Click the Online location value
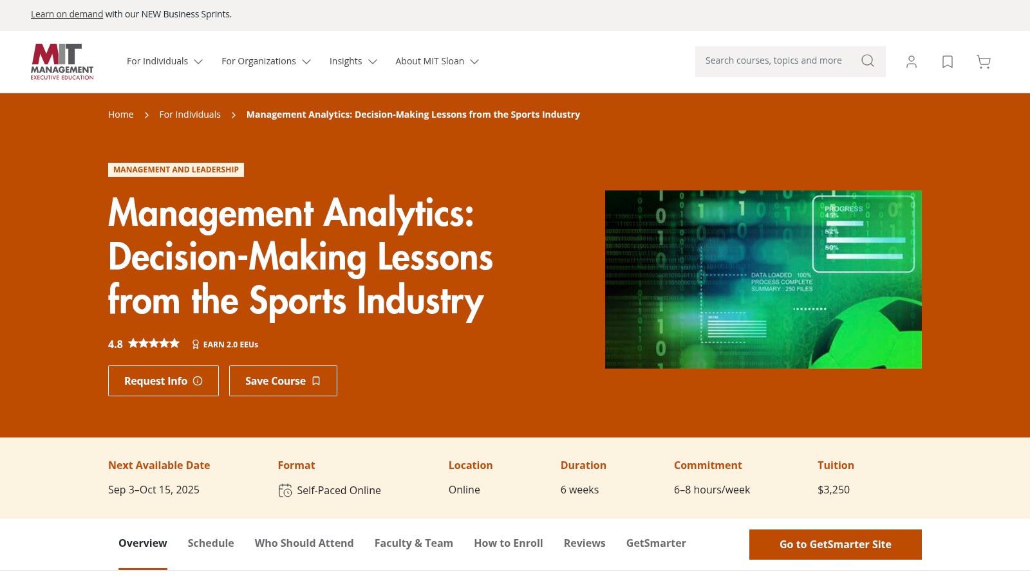Viewport: 1030px width, 579px height. [464, 490]
